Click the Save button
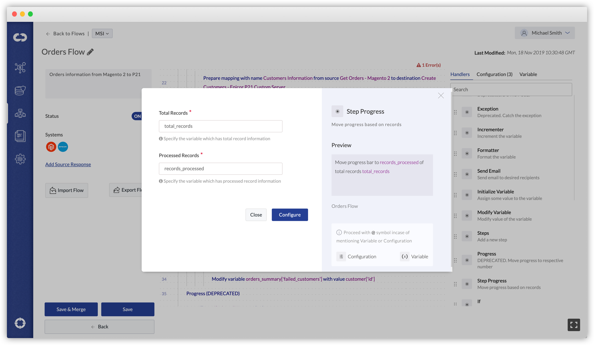Screen dimensions: 594x345 pos(128,309)
